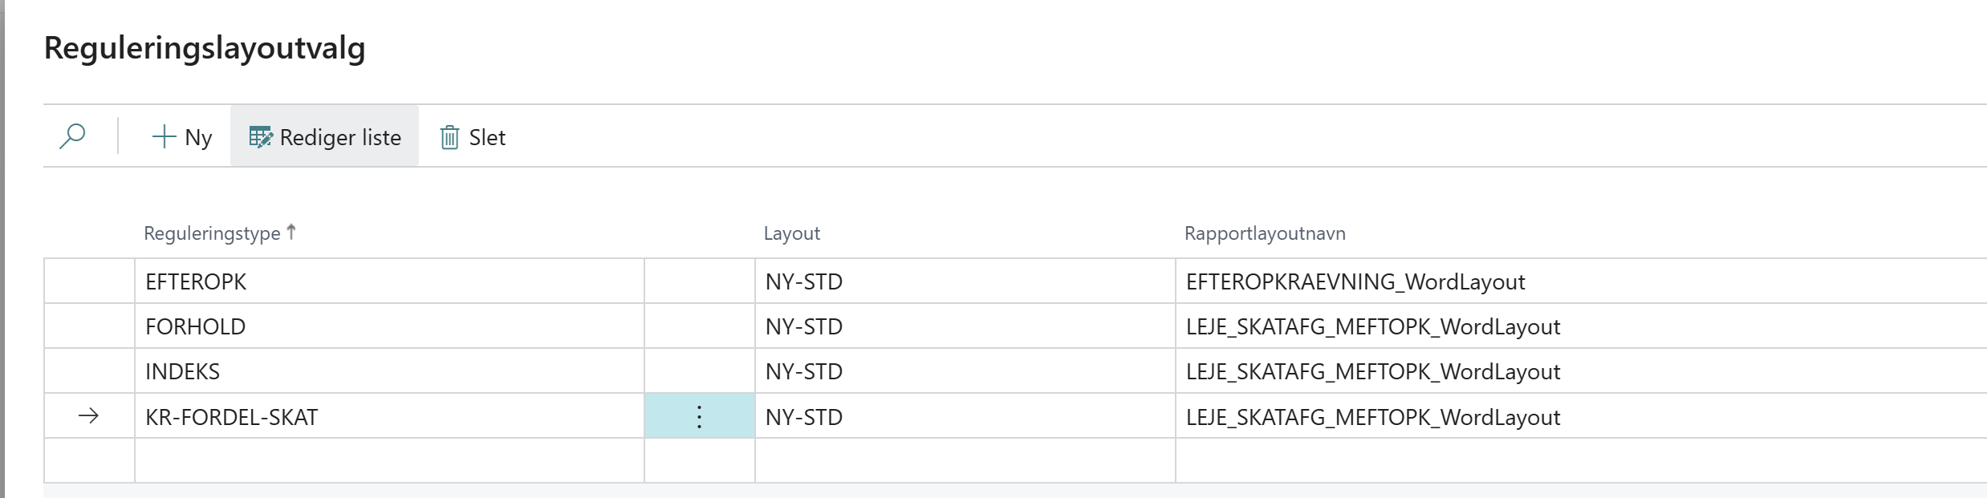Click the Rediger liste table-edit icon
1987x498 pixels.
coord(261,137)
